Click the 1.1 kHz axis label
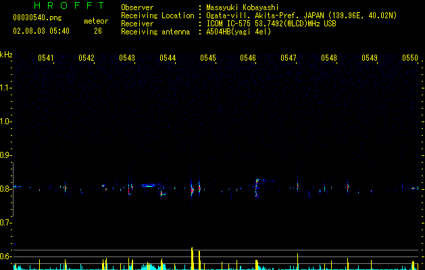Screen dimensions: 425x270 [5, 88]
